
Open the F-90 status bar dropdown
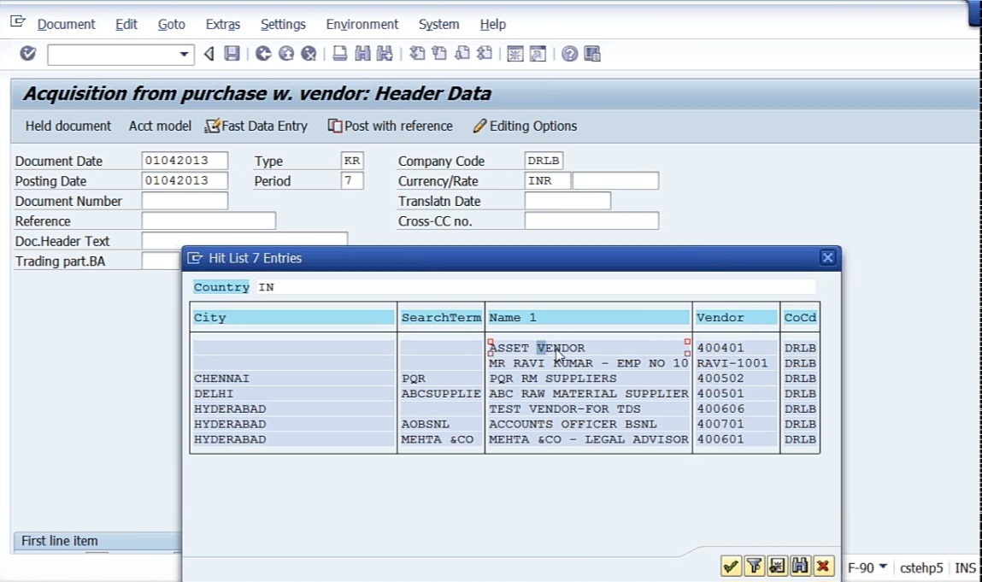(x=883, y=567)
